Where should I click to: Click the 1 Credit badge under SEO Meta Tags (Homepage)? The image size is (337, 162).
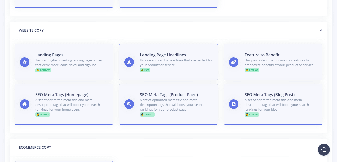(x=43, y=115)
